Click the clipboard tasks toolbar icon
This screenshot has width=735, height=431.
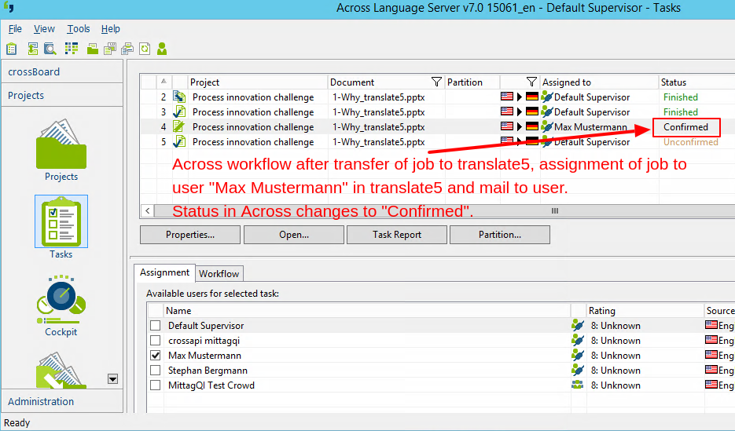click(11, 49)
